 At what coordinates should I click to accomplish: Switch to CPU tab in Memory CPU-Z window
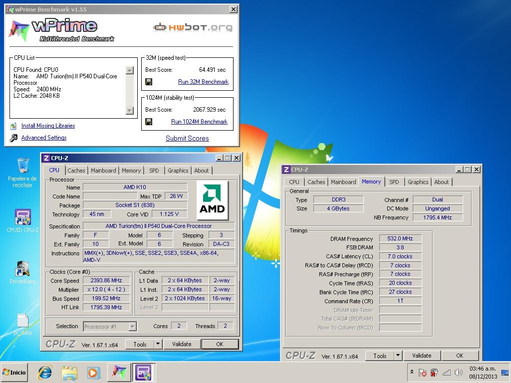point(294,182)
